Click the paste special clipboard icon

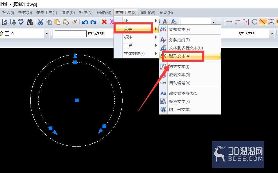tap(65, 22)
